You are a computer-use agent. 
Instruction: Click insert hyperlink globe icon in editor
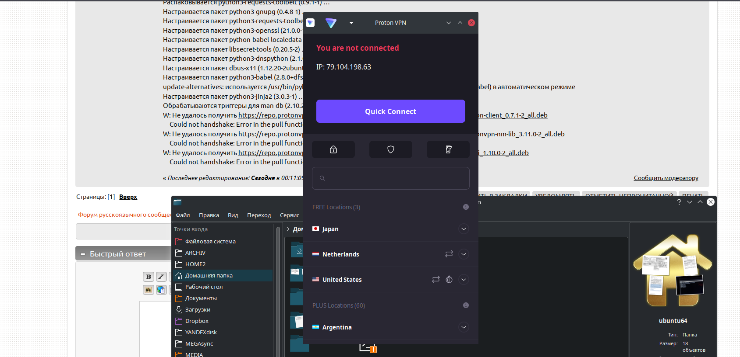pos(161,289)
